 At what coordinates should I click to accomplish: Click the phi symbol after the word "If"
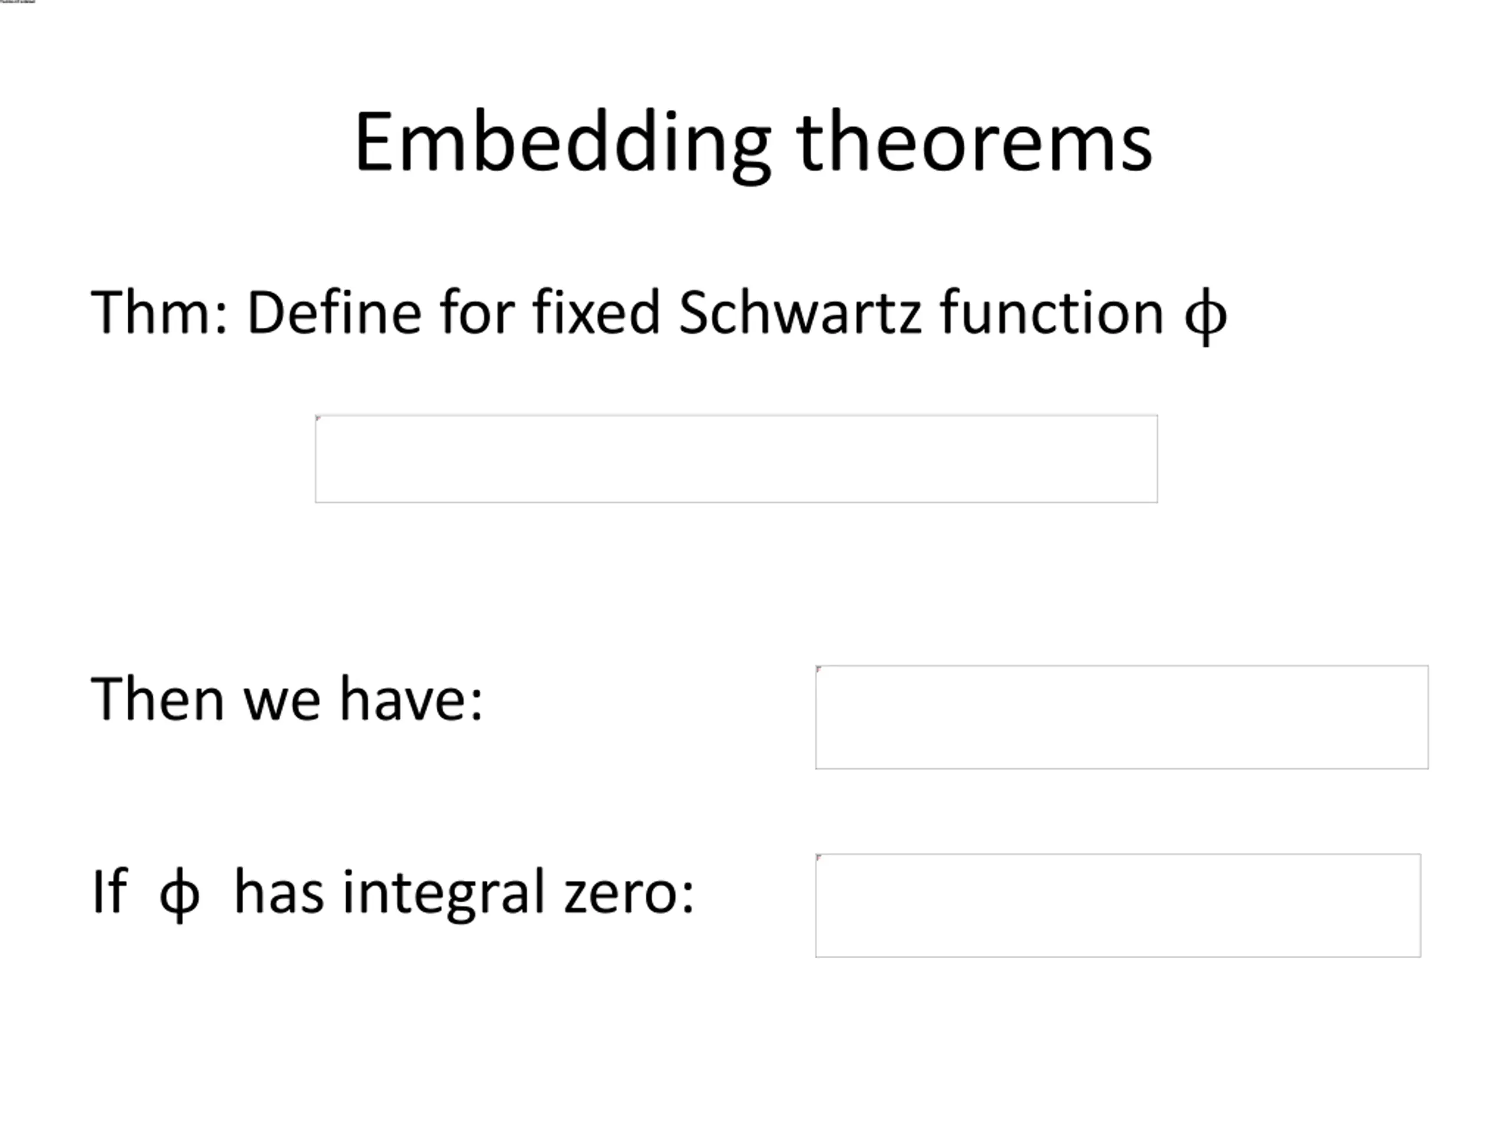[x=179, y=893]
